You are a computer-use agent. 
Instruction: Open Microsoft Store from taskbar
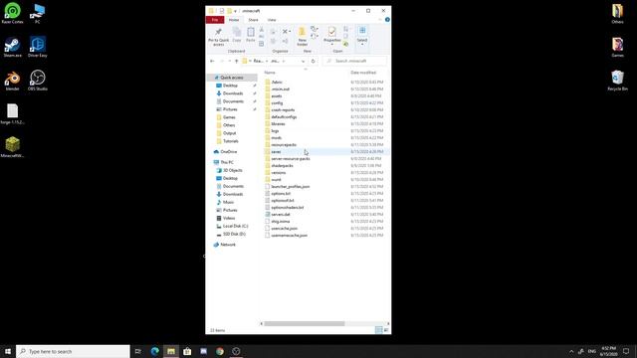coord(187,351)
